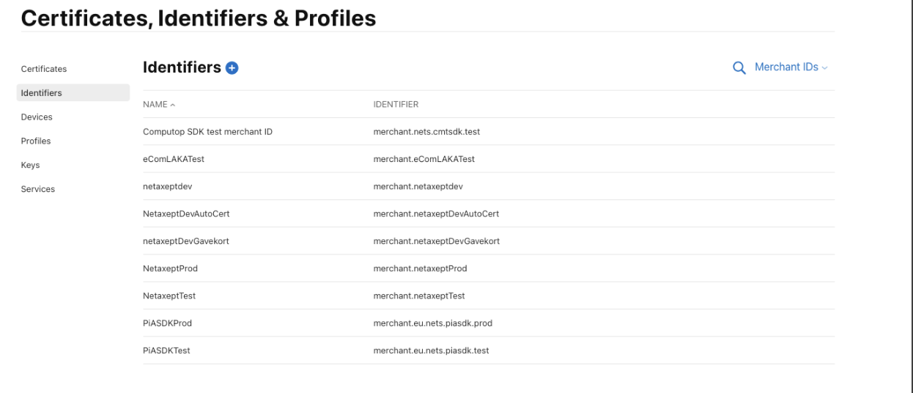The height and width of the screenshot is (393, 913).
Task: Open NetaxeptProd merchant ID
Action: (x=489, y=268)
